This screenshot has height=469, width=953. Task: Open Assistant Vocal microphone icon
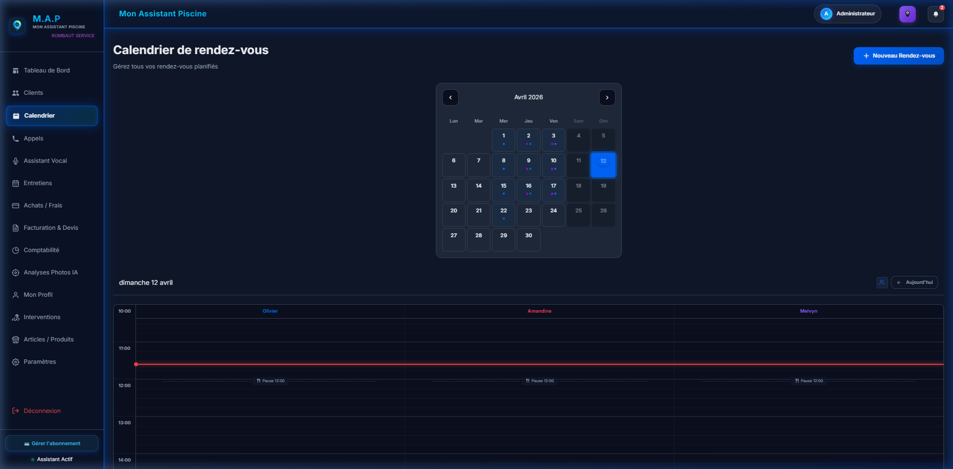pyautogui.click(x=15, y=161)
